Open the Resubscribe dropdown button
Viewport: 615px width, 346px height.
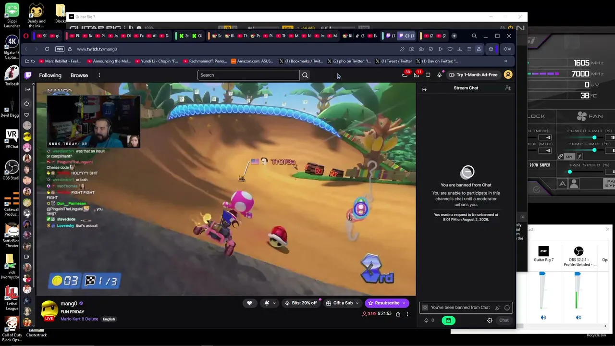[387, 303]
